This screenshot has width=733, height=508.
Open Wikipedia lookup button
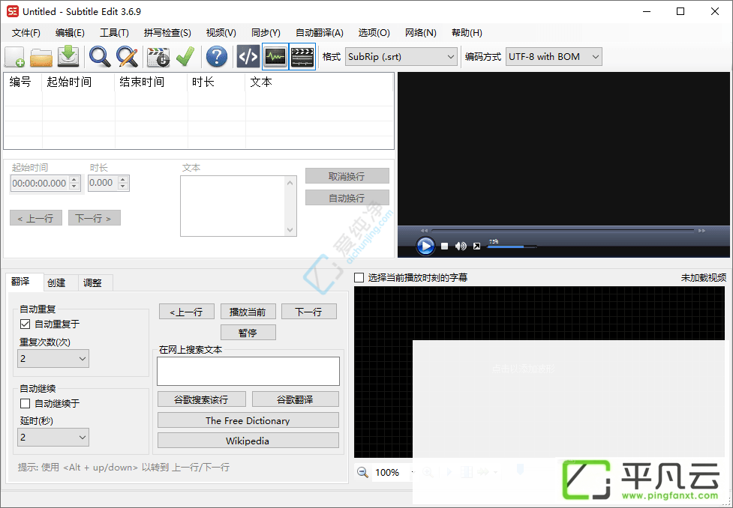coord(248,441)
